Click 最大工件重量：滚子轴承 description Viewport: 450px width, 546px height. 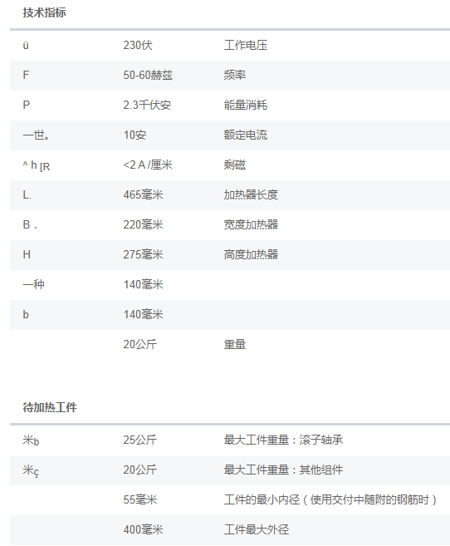click(x=283, y=440)
